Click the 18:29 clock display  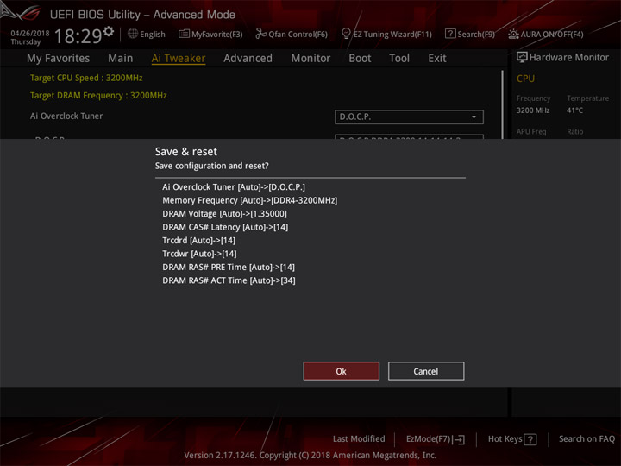point(78,36)
